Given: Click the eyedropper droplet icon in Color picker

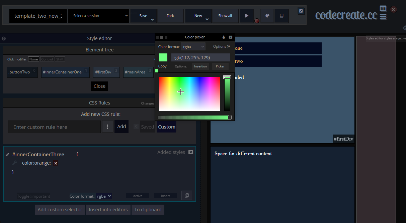Looking at the screenshot, I should [x=224, y=37].
